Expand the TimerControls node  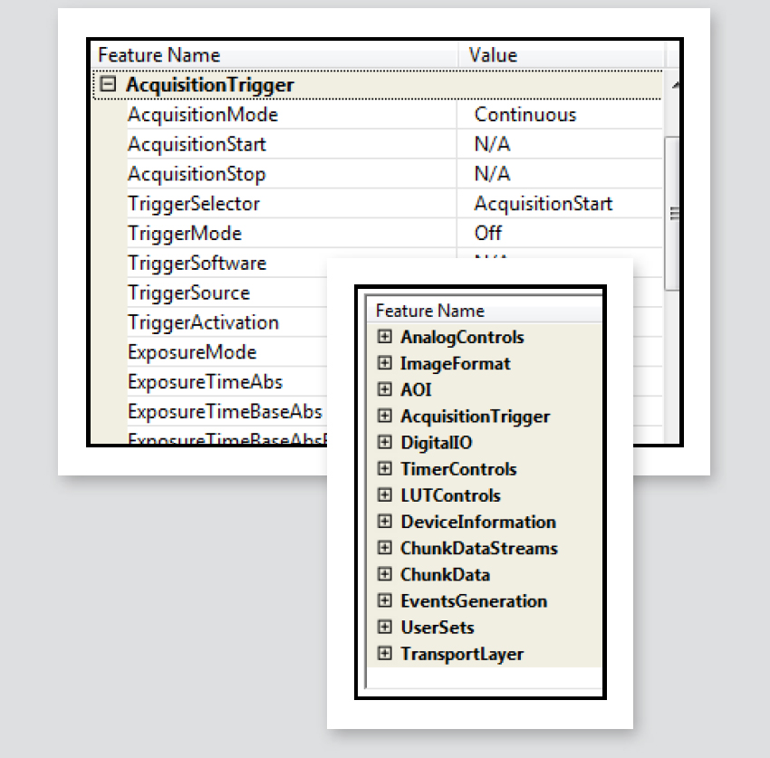[x=385, y=469]
